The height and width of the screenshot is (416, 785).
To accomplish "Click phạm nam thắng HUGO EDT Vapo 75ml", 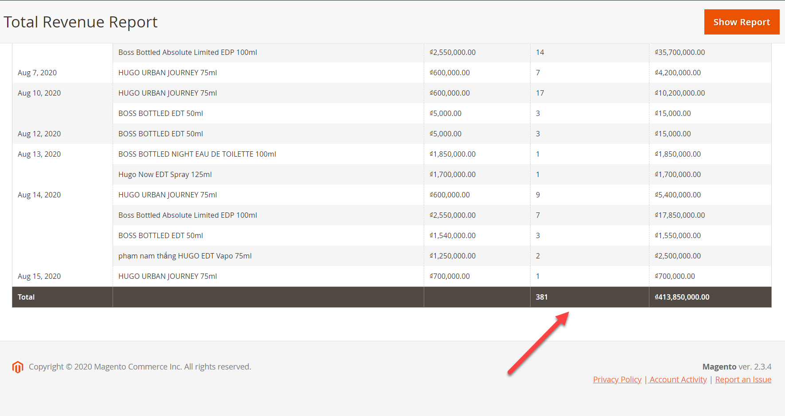I will (185, 256).
